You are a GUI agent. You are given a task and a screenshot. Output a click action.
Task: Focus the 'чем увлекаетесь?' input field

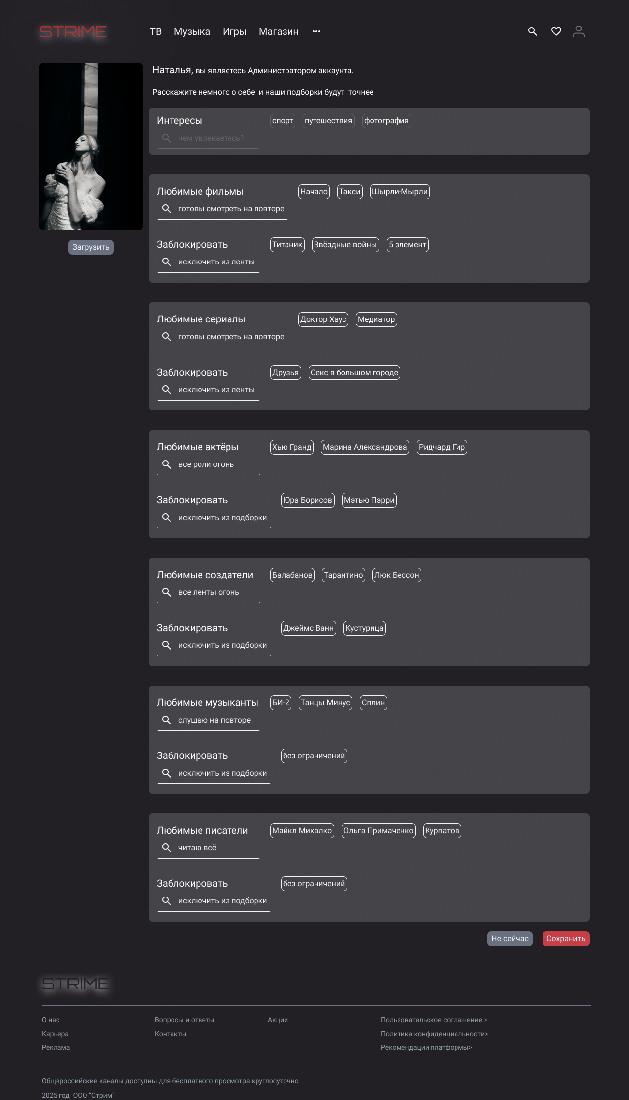click(x=208, y=139)
